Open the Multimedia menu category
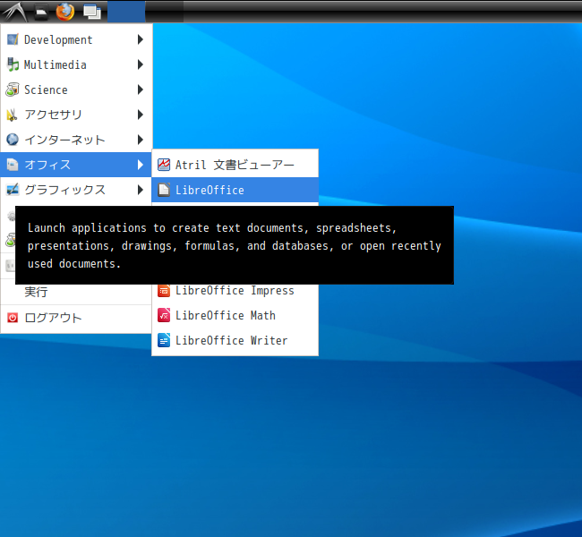 pos(76,64)
